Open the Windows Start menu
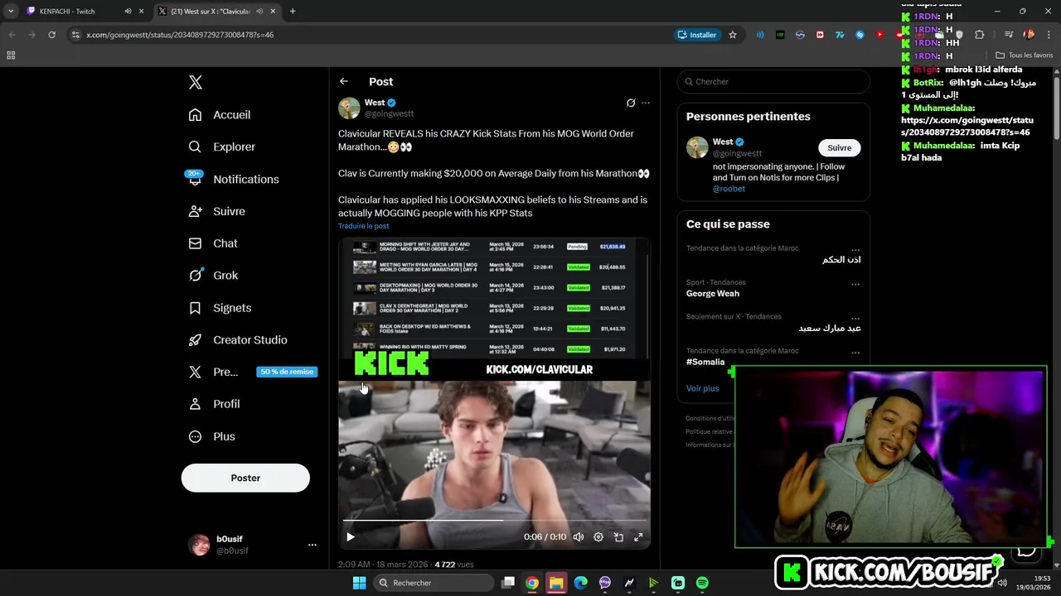The height and width of the screenshot is (596, 1061). coord(359,583)
